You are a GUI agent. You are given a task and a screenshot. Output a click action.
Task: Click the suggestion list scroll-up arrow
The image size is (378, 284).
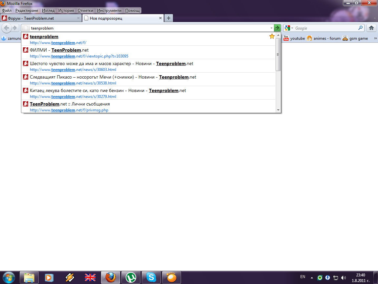[278, 35]
